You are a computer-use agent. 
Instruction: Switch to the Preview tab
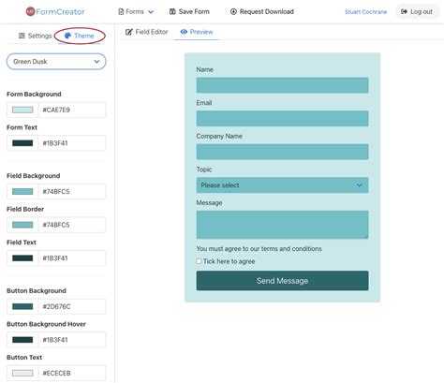click(x=197, y=32)
